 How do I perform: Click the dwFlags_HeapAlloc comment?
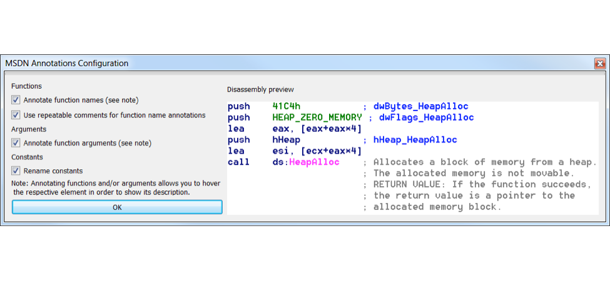427,117
